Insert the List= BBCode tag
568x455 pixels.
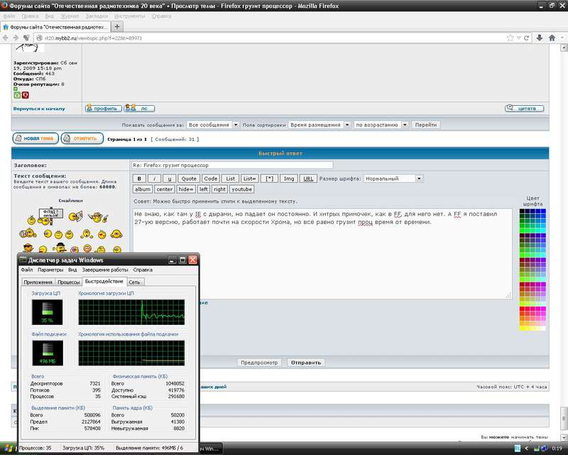(x=250, y=178)
